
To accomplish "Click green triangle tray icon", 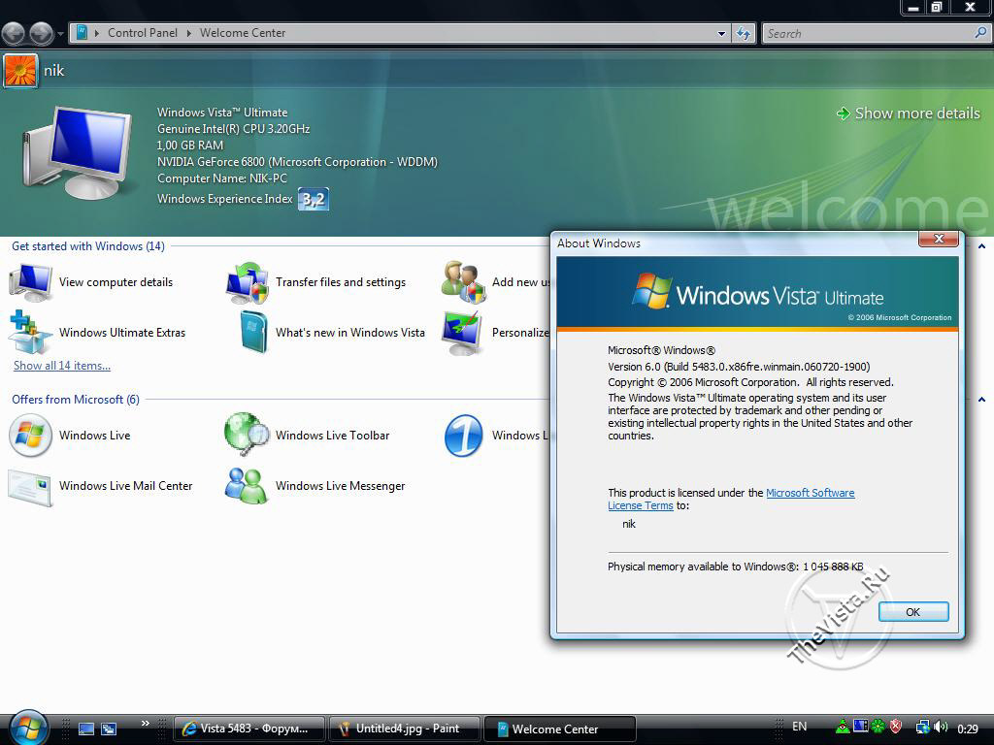I will [x=844, y=727].
